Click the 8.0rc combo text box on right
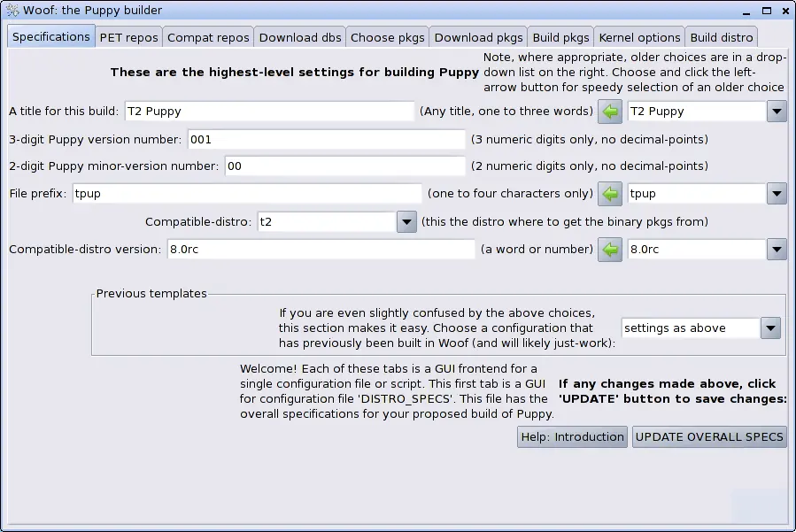Viewport: 796px width, 532px height. tap(697, 250)
